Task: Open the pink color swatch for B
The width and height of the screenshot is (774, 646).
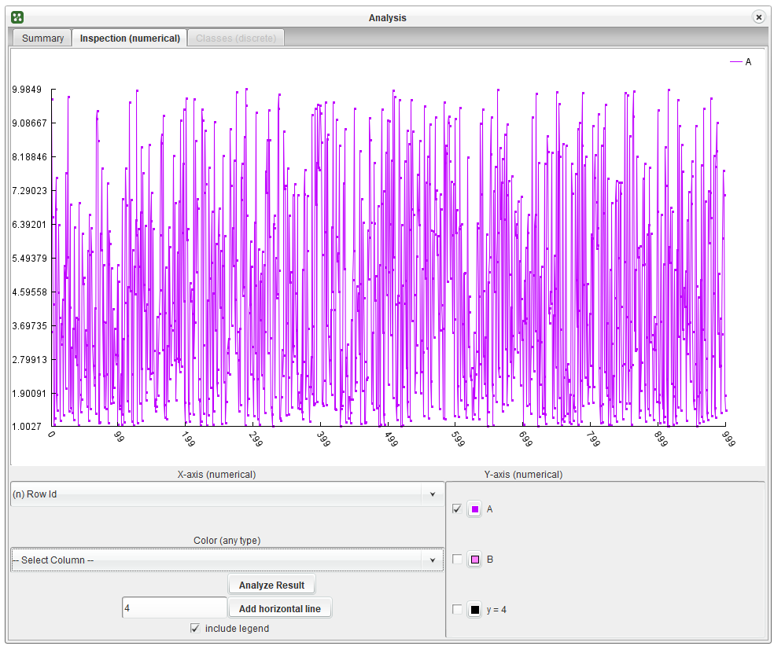Action: click(x=474, y=560)
